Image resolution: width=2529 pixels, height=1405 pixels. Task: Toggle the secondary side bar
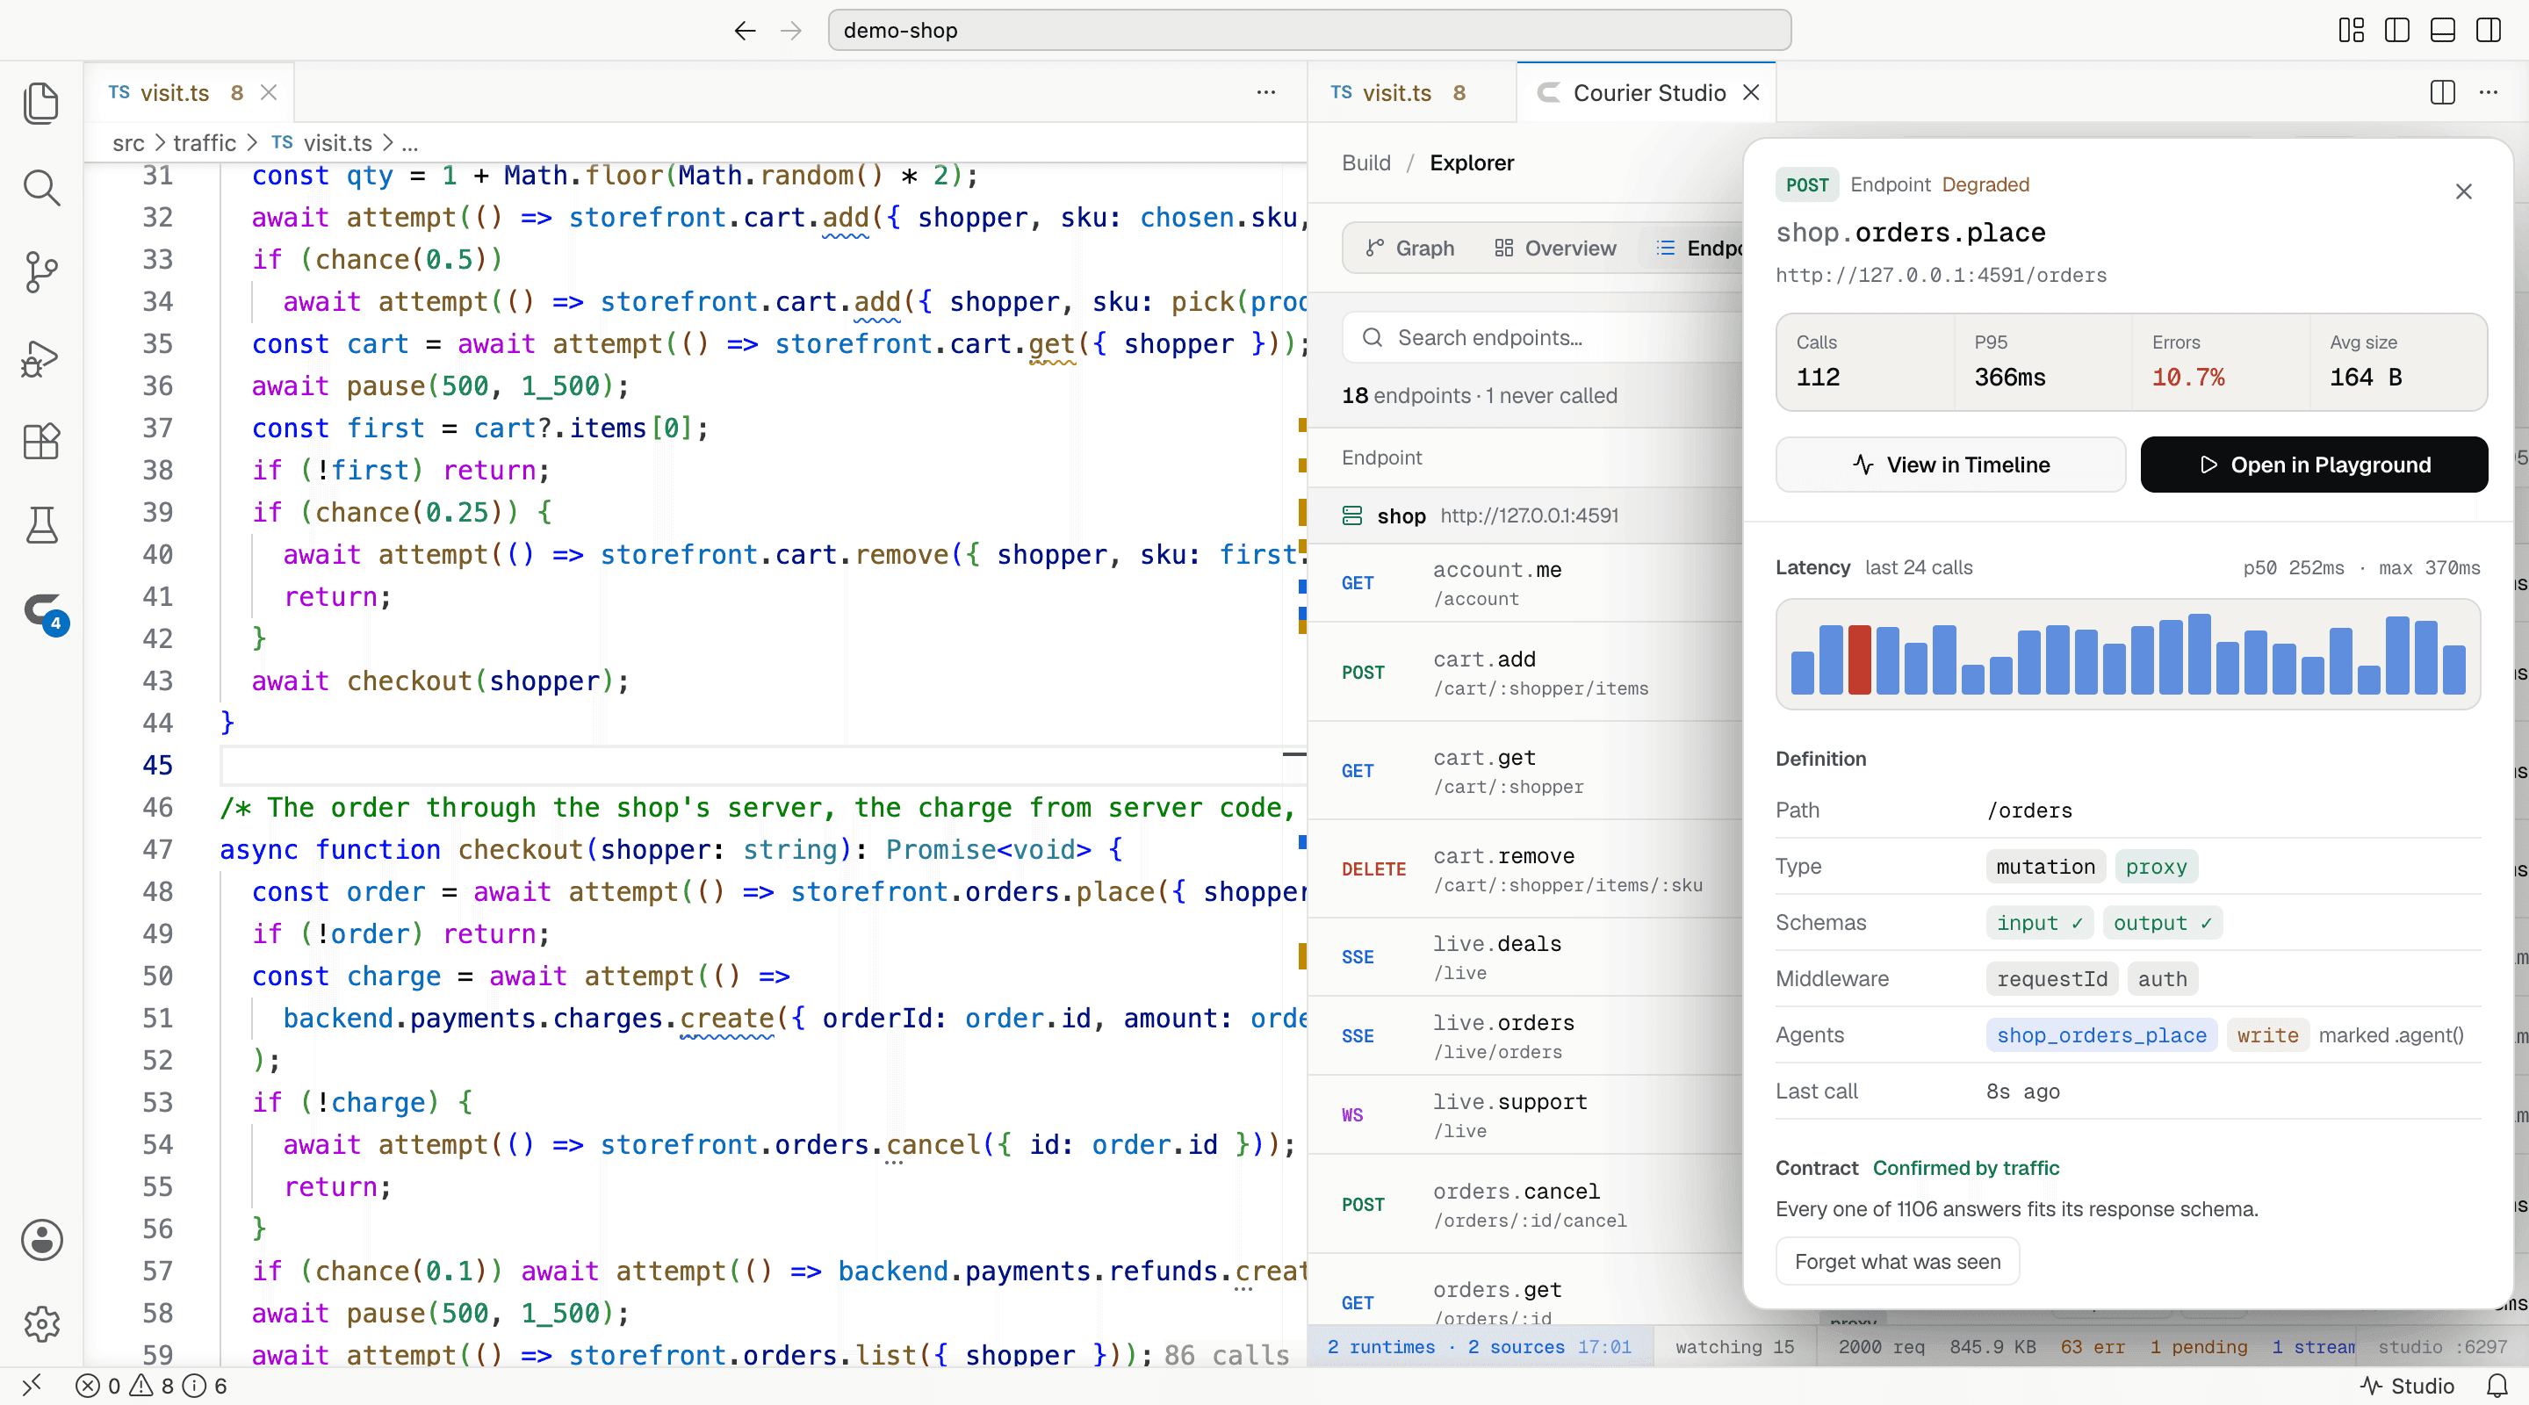(2488, 31)
